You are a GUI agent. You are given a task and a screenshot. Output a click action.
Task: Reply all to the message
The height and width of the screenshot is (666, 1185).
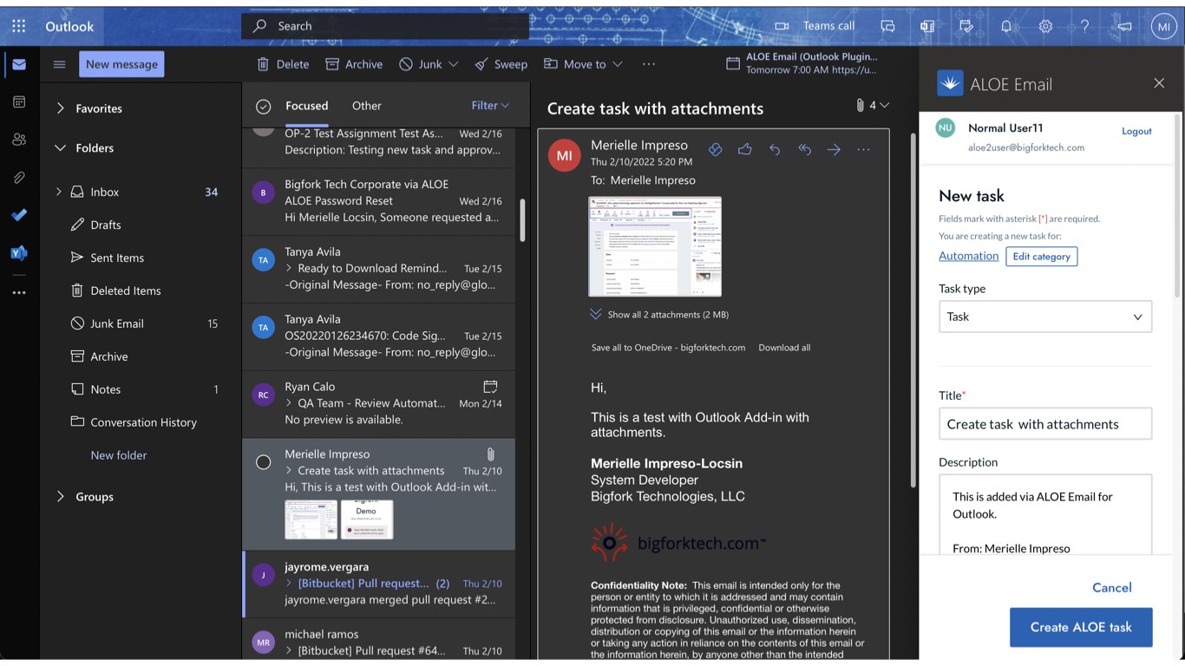point(804,149)
